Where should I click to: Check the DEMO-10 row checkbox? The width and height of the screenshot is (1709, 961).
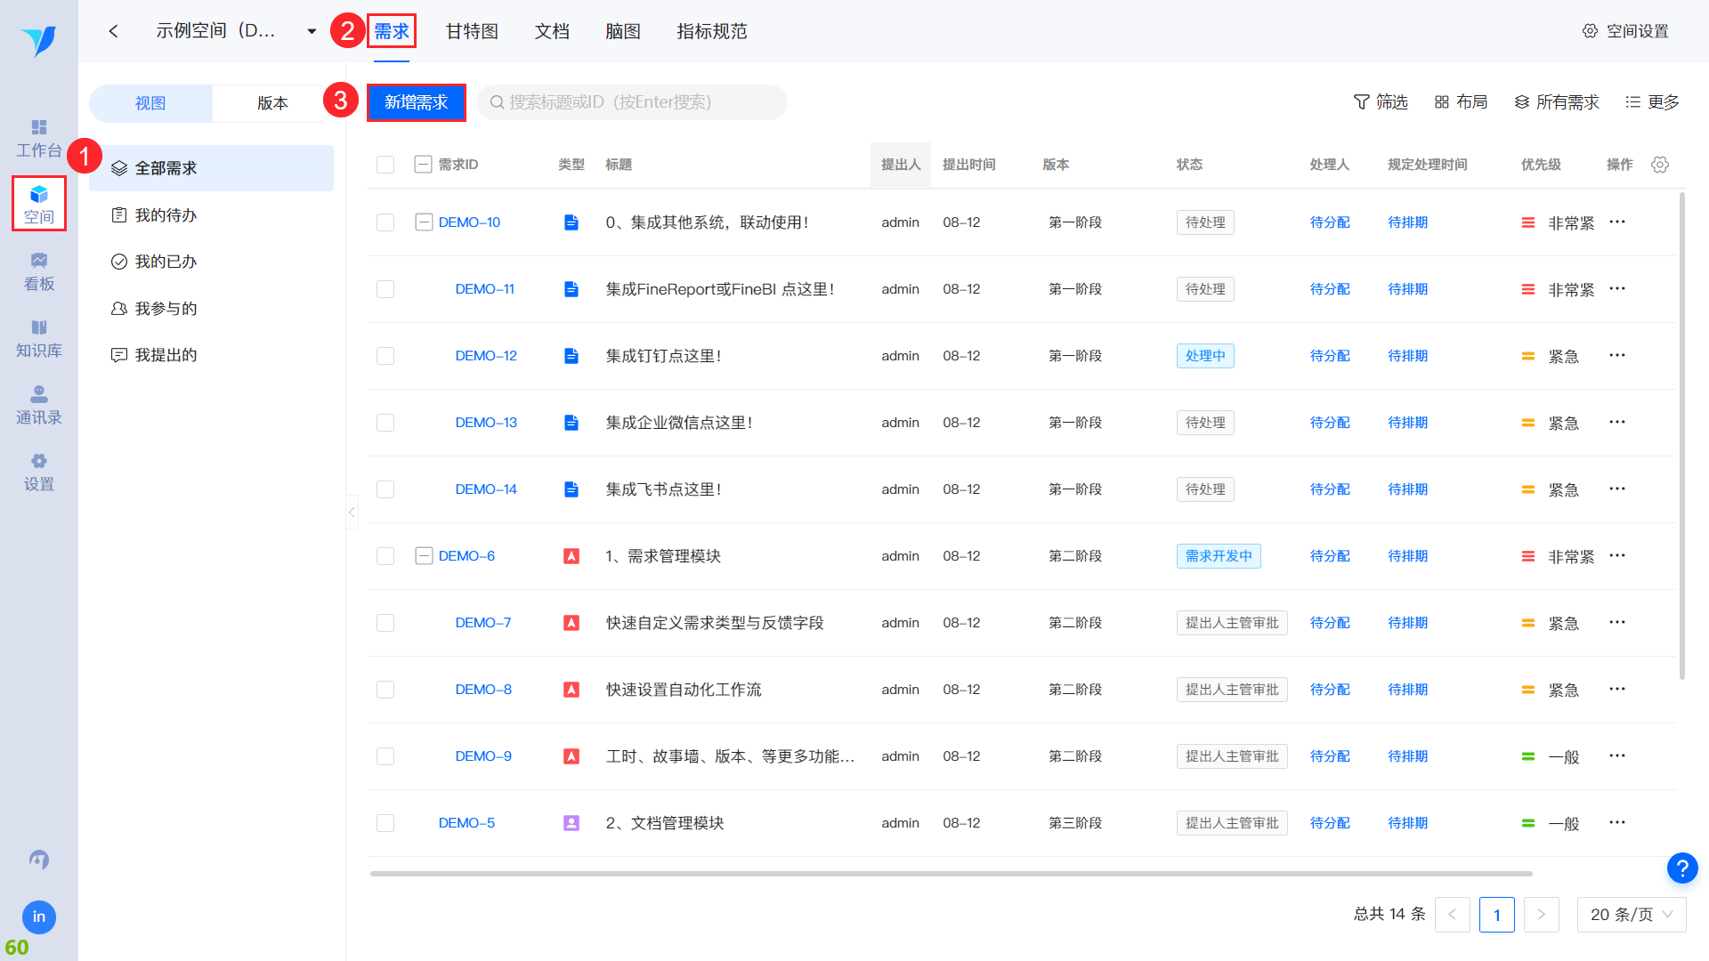click(x=385, y=222)
